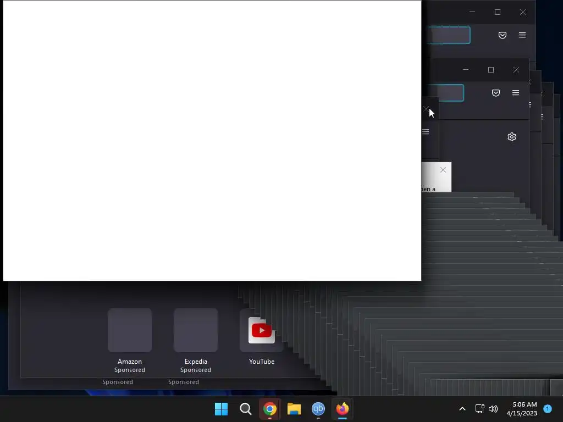Open File Explorer from the taskbar
This screenshot has width=563, height=422.
point(294,409)
